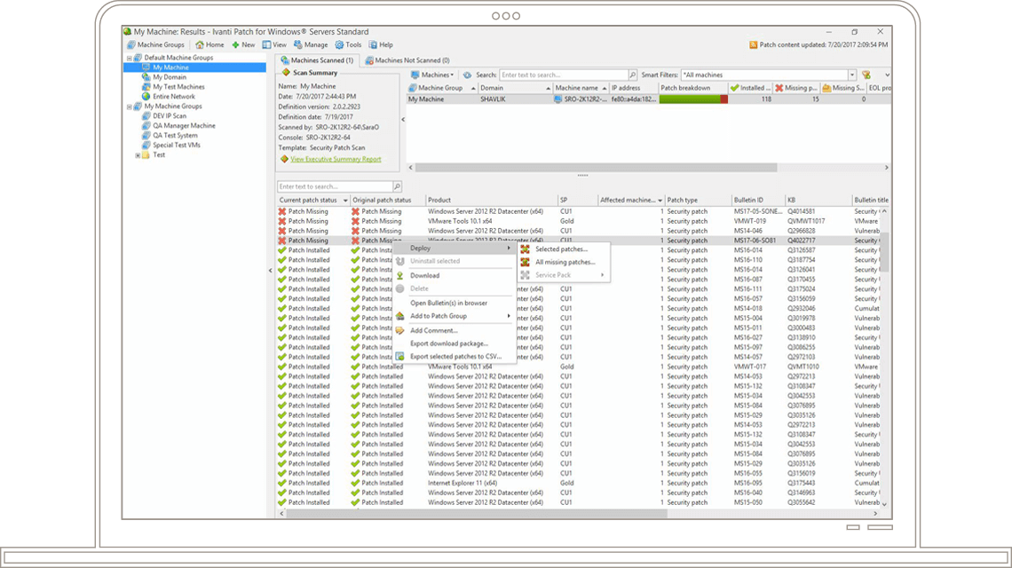Screen dimensions: 1012x568
Task: Sort by Machine Group column
Action: tap(441, 88)
